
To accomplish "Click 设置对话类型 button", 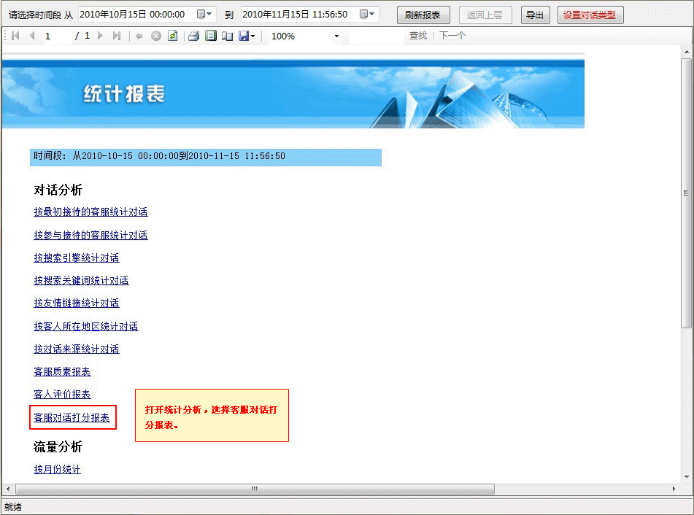I will click(x=590, y=15).
